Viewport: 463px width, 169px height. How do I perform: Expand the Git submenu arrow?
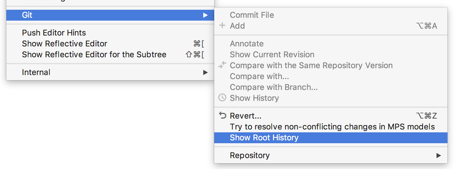pyautogui.click(x=205, y=15)
